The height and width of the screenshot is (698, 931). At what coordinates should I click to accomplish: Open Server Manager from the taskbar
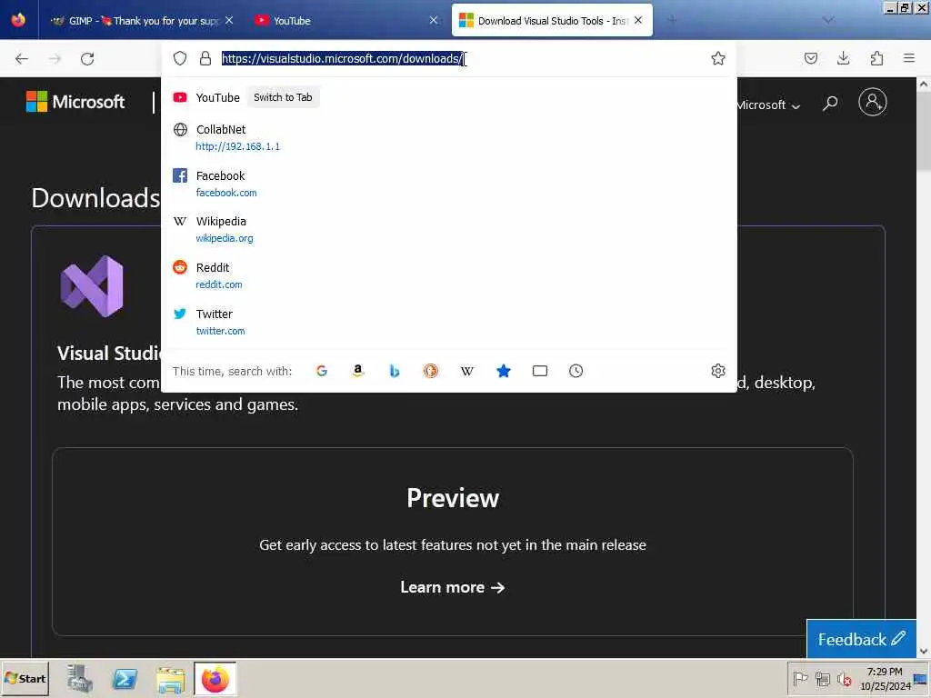[79, 678]
